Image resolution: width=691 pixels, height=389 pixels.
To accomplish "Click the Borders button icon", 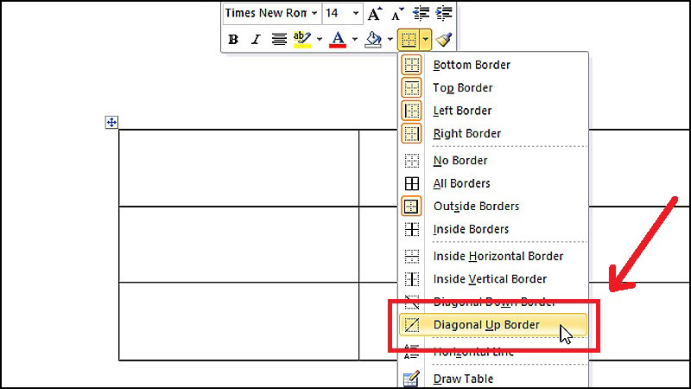I will tap(409, 40).
